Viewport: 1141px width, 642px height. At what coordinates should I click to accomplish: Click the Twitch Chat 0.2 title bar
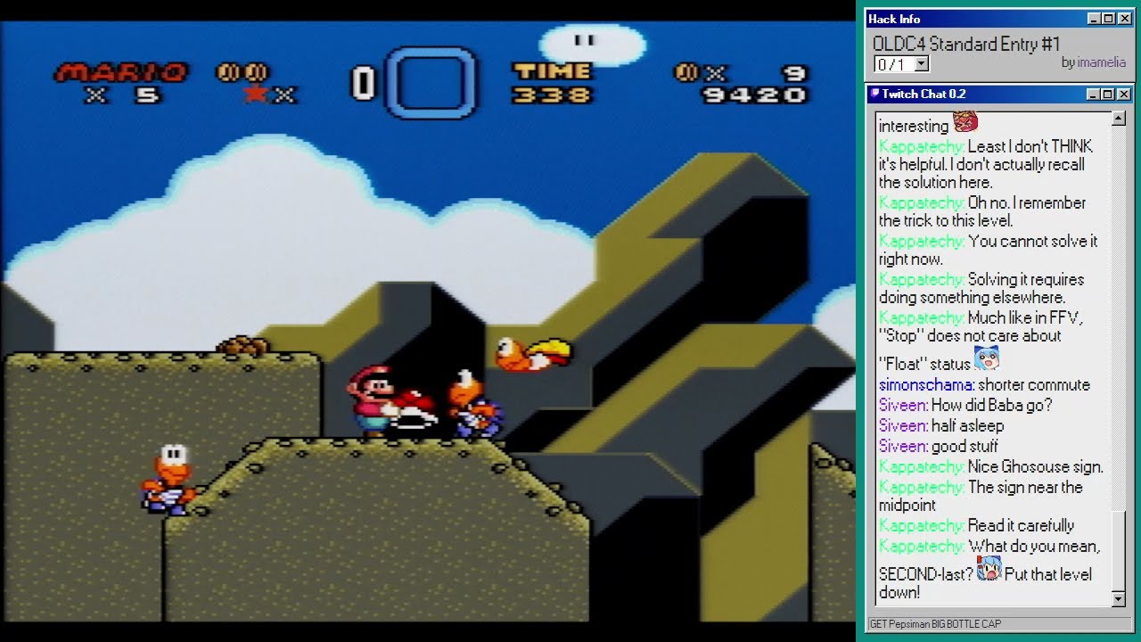coord(998,94)
